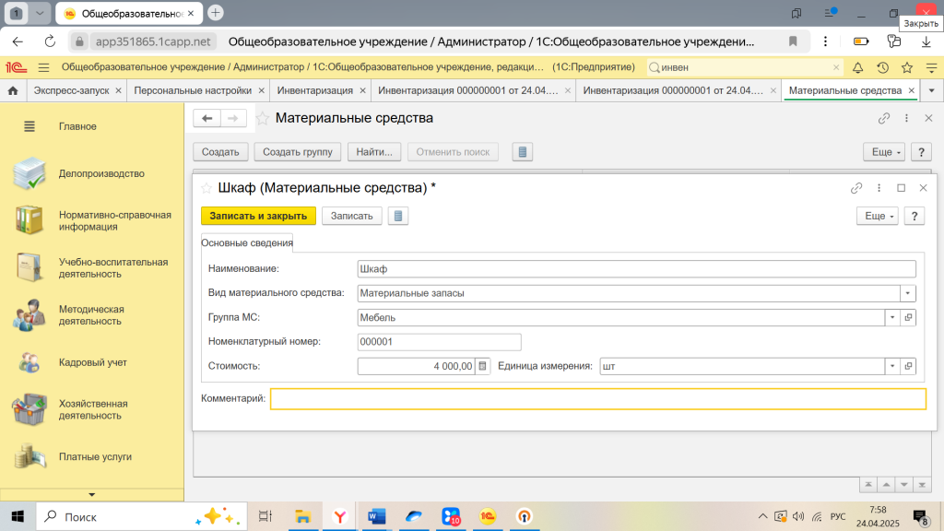Add Шкаф form to favorites star
Screen dimensions: 944x531
[206, 187]
